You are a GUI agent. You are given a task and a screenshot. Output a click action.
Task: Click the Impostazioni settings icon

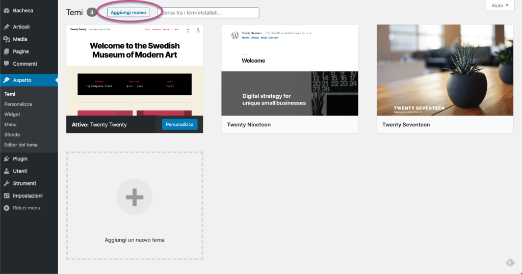tap(6, 196)
